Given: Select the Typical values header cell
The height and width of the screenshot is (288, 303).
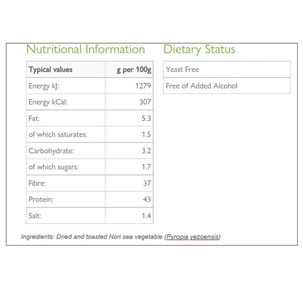Looking at the screenshot, I should 50,70.
